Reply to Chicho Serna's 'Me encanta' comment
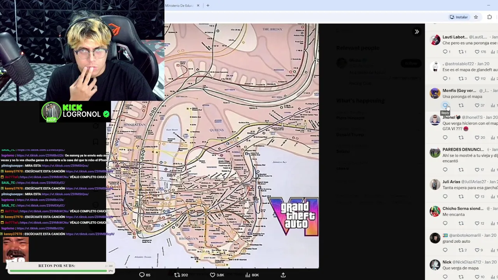Screen dimensions: 498x280 point(445,223)
